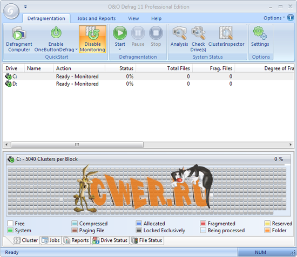Open the quick access toolbar dropdown
Image resolution: width=297 pixels, height=257 pixels.
25,7
